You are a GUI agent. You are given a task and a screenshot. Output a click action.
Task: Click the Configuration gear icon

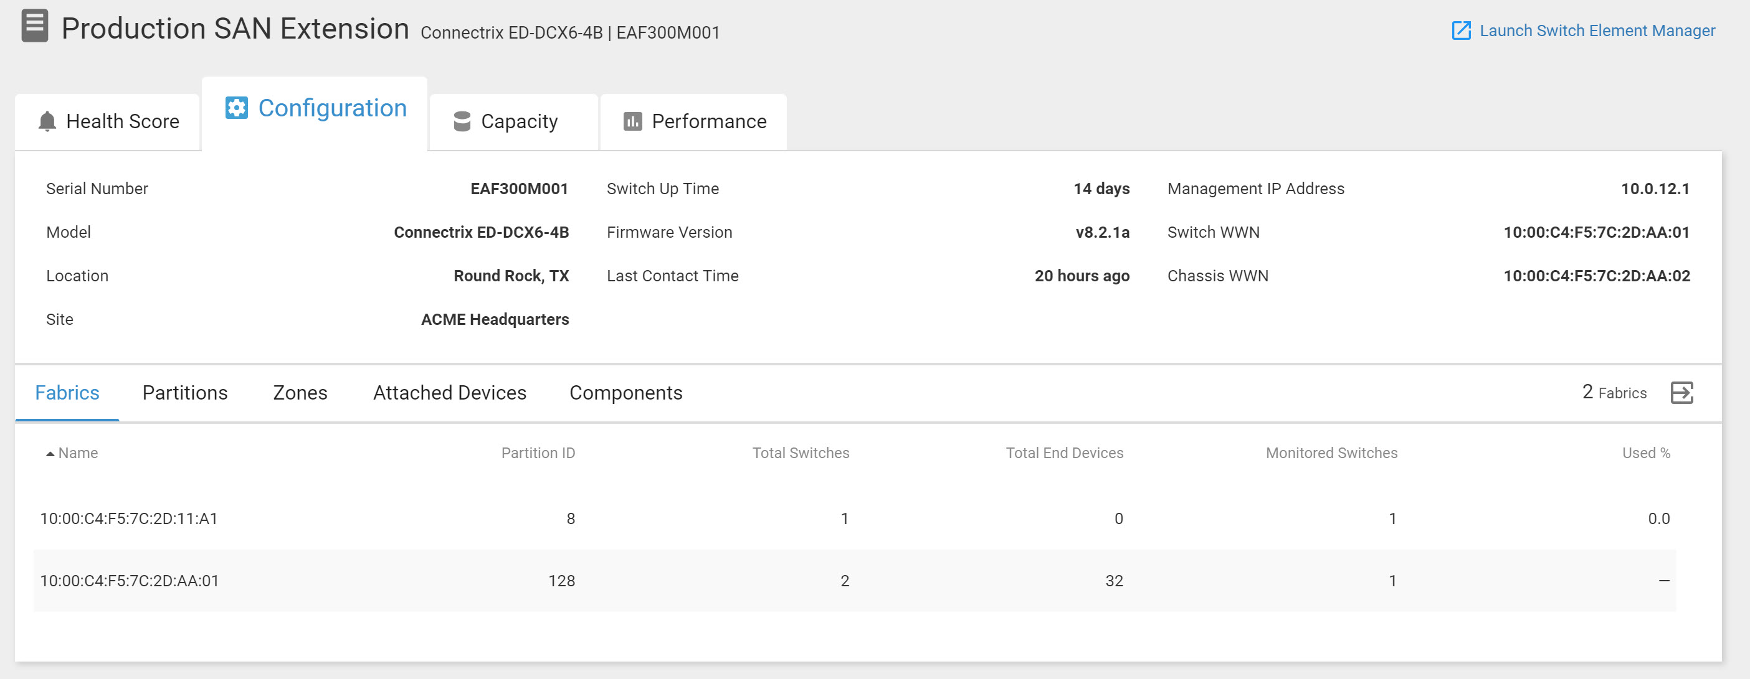236,108
